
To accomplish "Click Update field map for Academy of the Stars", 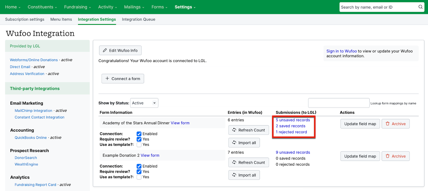I will 360,124.
